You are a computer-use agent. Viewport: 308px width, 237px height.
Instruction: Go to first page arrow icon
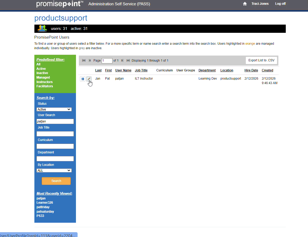tap(84, 61)
